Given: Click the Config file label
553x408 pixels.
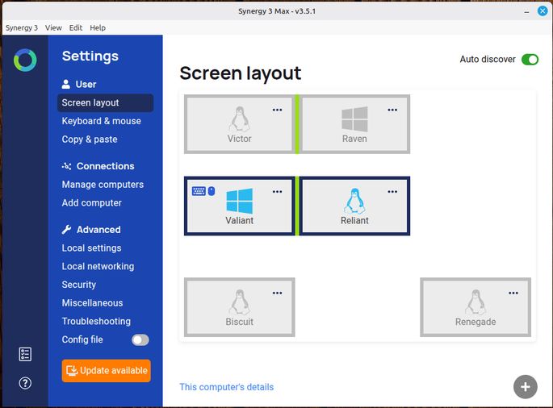Looking at the screenshot, I should pos(82,339).
